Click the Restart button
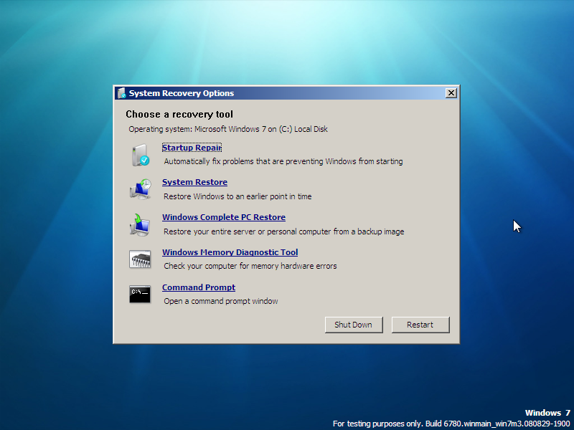The height and width of the screenshot is (430, 574). tap(420, 325)
